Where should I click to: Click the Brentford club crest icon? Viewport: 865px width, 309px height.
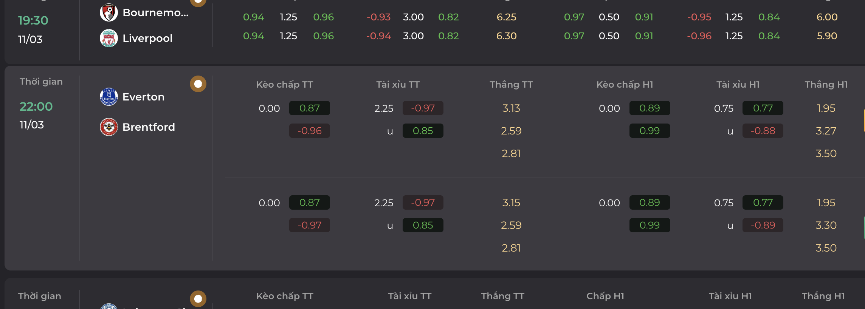click(109, 127)
